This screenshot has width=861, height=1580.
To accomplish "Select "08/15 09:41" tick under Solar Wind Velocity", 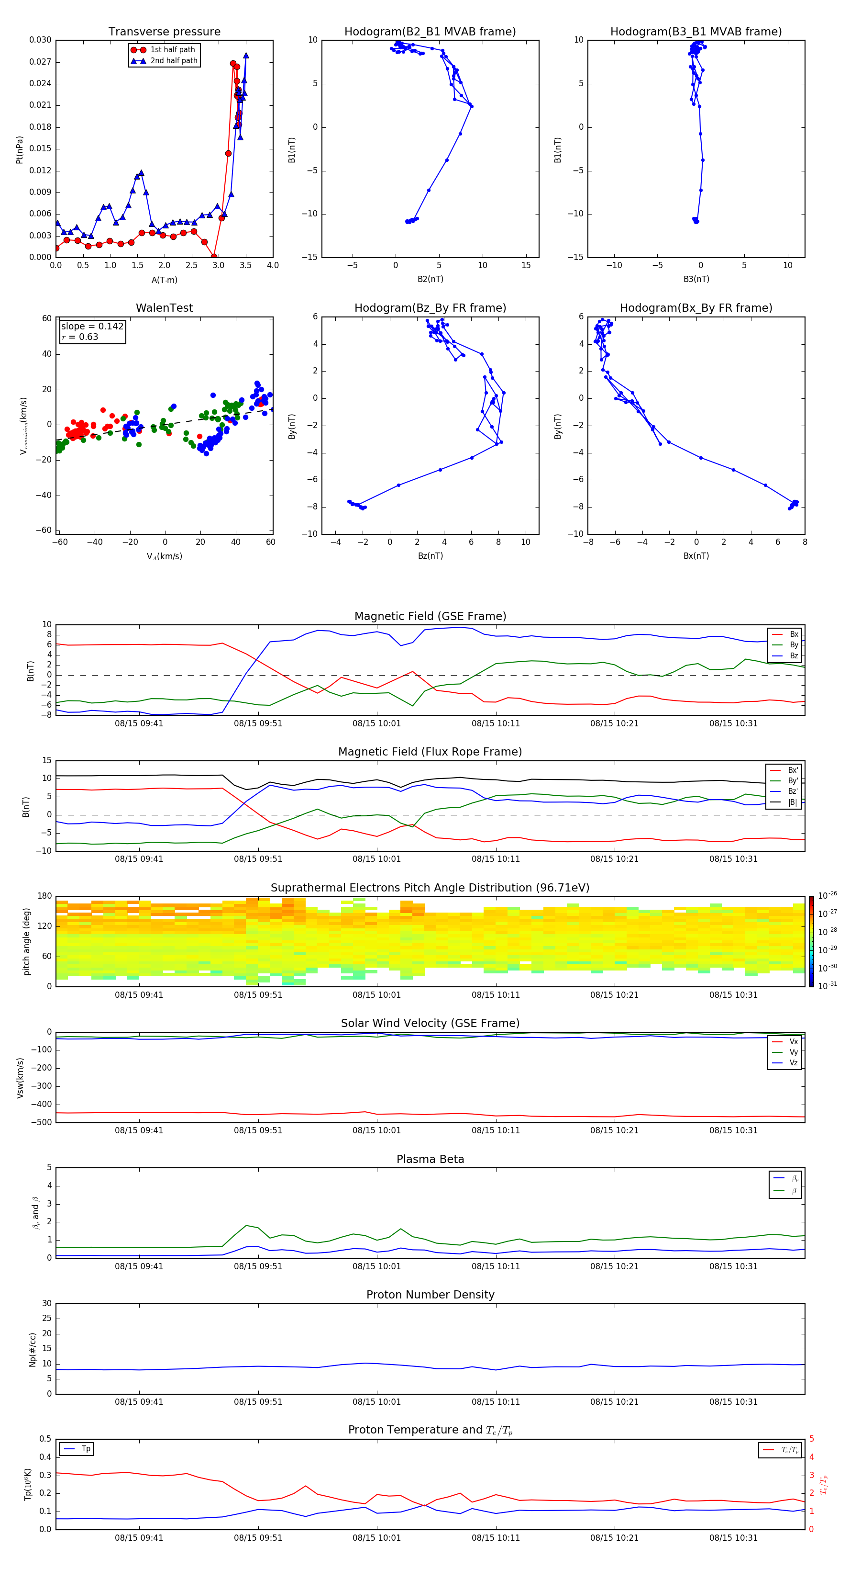I will (139, 1130).
